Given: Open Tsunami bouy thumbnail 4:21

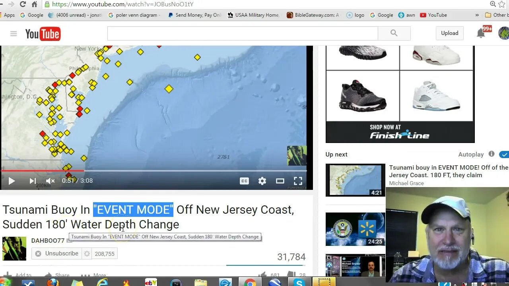Looking at the screenshot, I should (x=356, y=180).
